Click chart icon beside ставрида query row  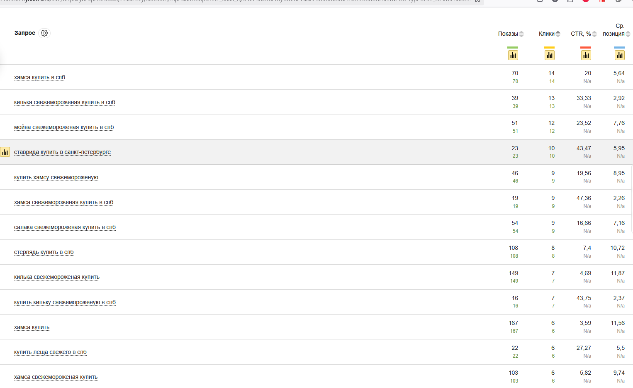point(5,152)
